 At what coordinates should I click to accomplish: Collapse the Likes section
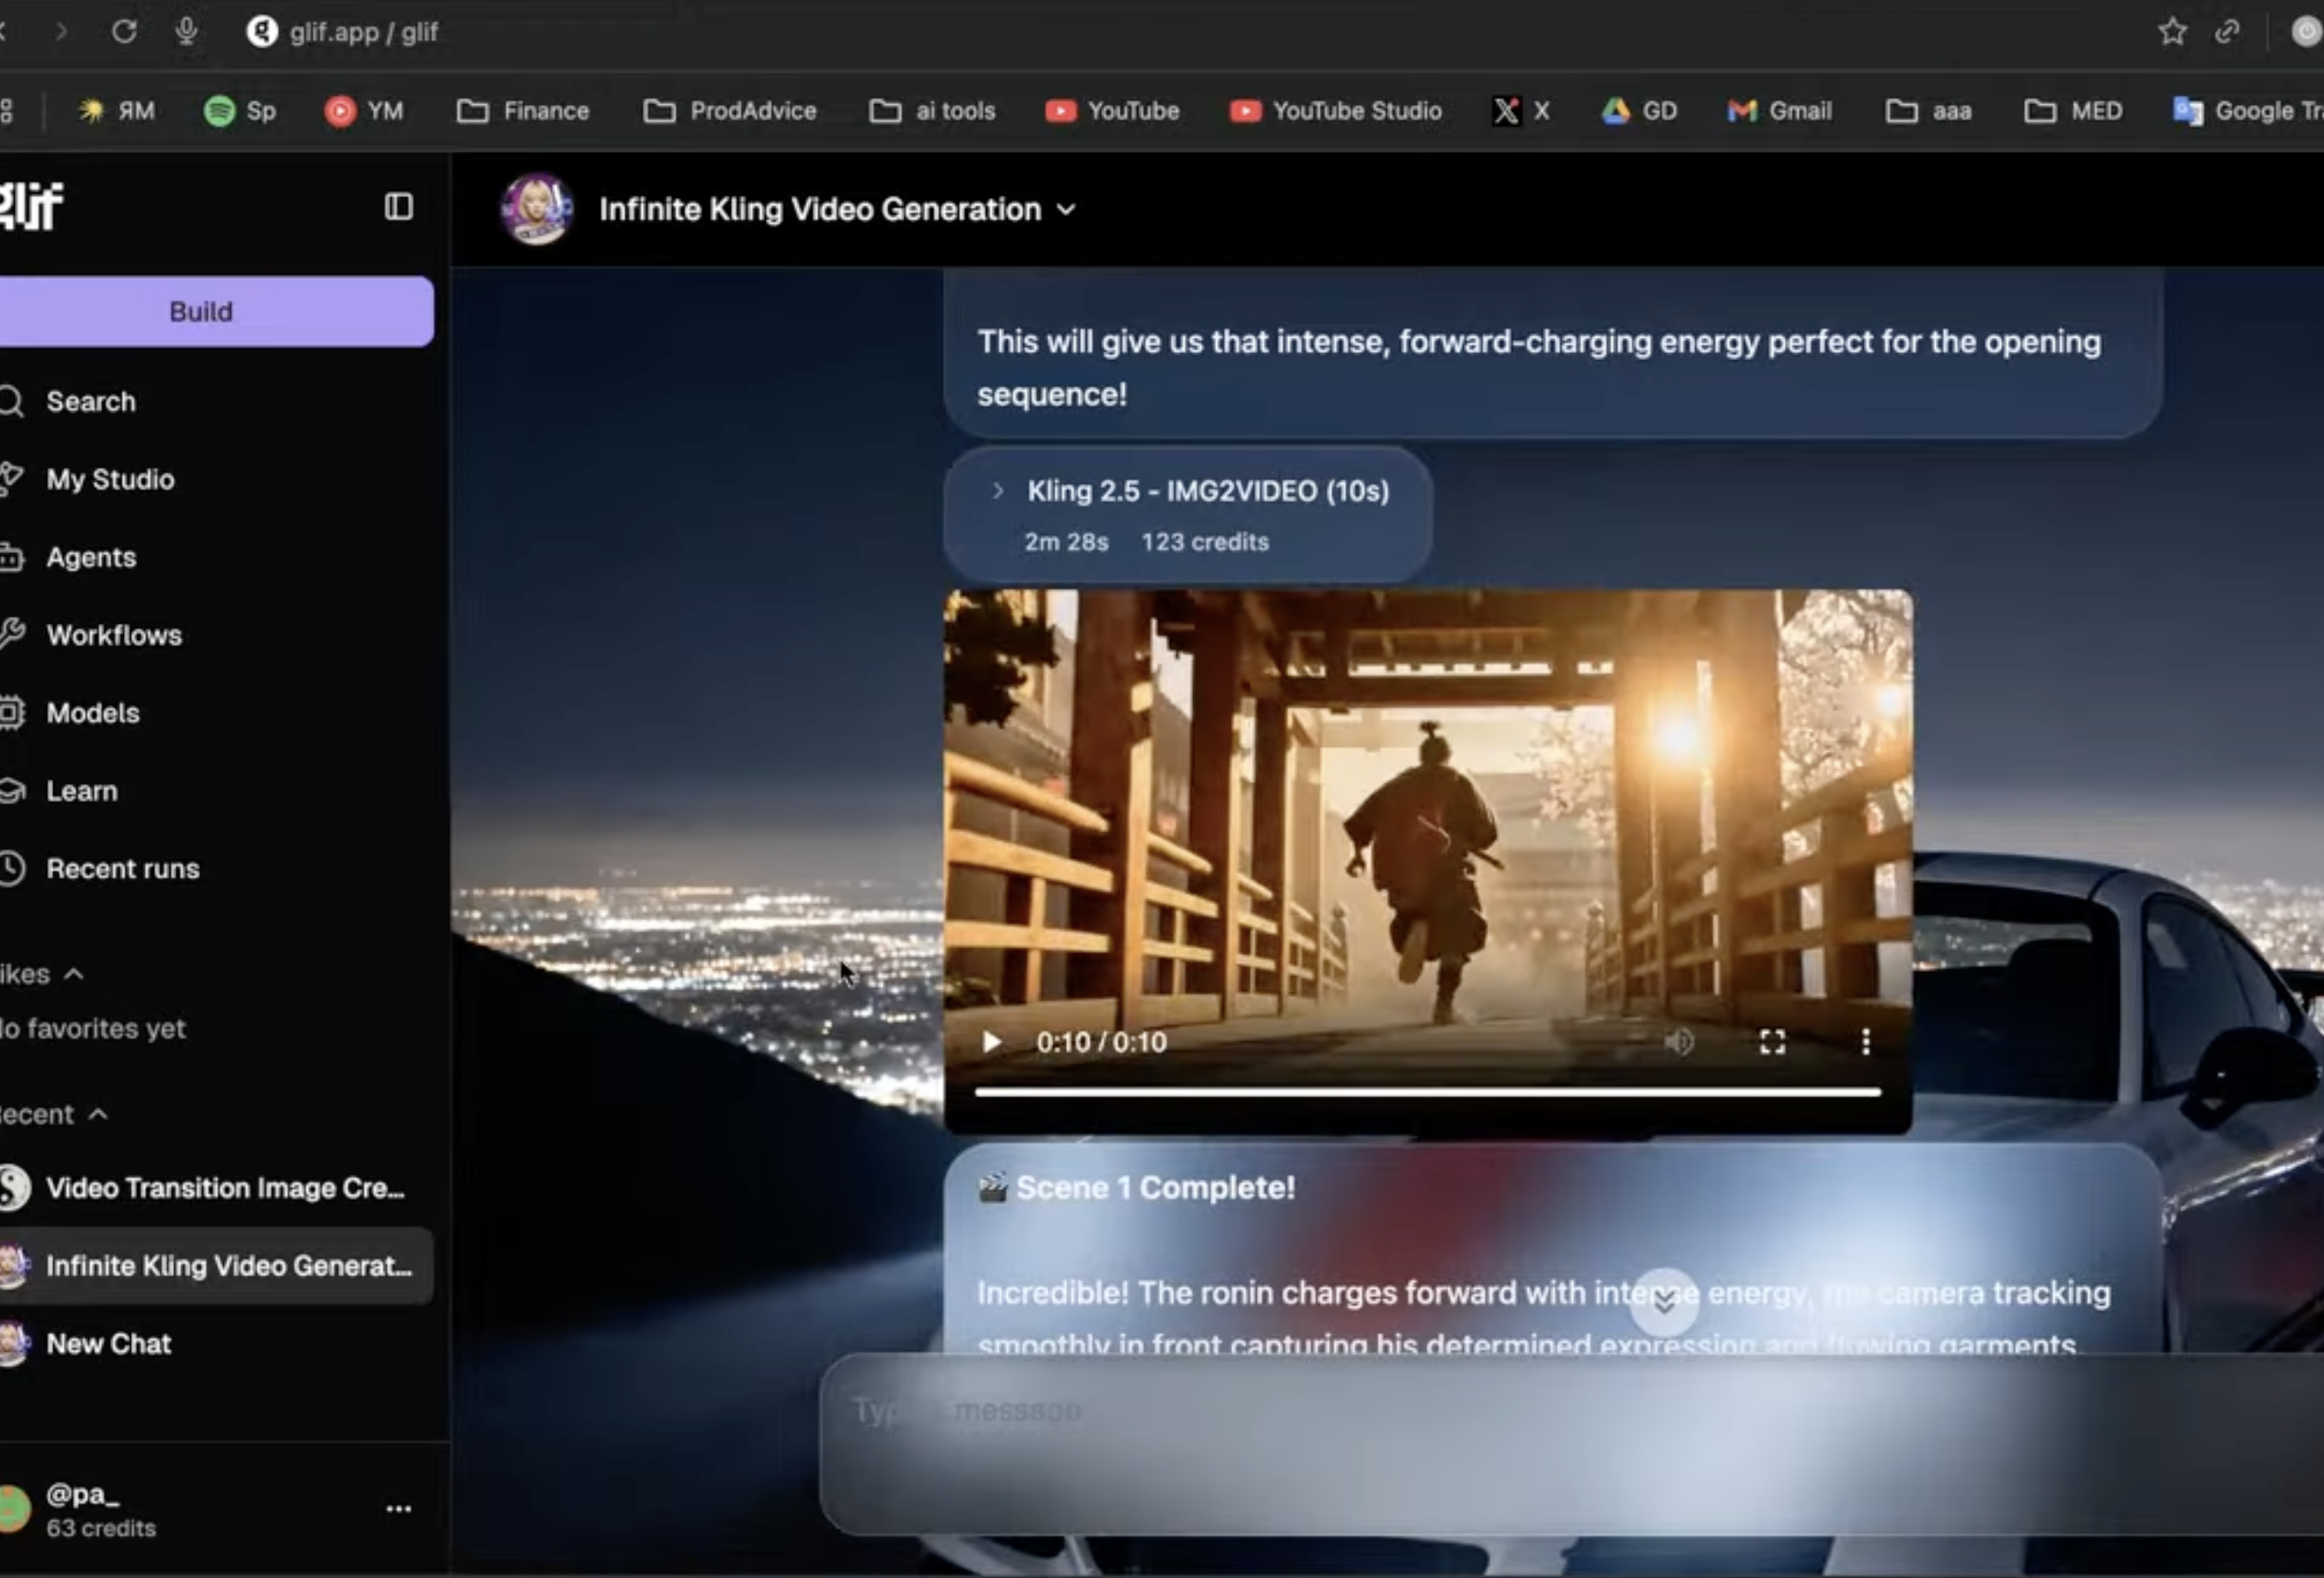pos(74,974)
